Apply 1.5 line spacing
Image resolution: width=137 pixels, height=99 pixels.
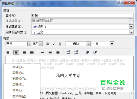(50, 52)
